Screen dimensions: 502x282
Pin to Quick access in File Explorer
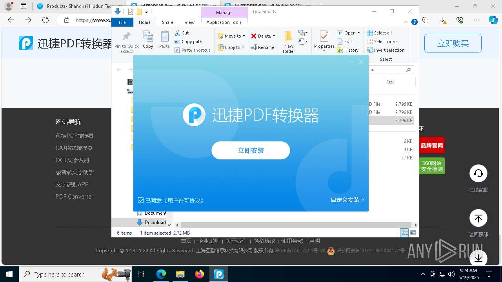tap(126, 42)
